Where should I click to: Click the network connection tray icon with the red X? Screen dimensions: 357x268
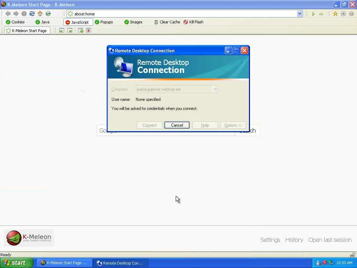pyautogui.click(x=319, y=263)
